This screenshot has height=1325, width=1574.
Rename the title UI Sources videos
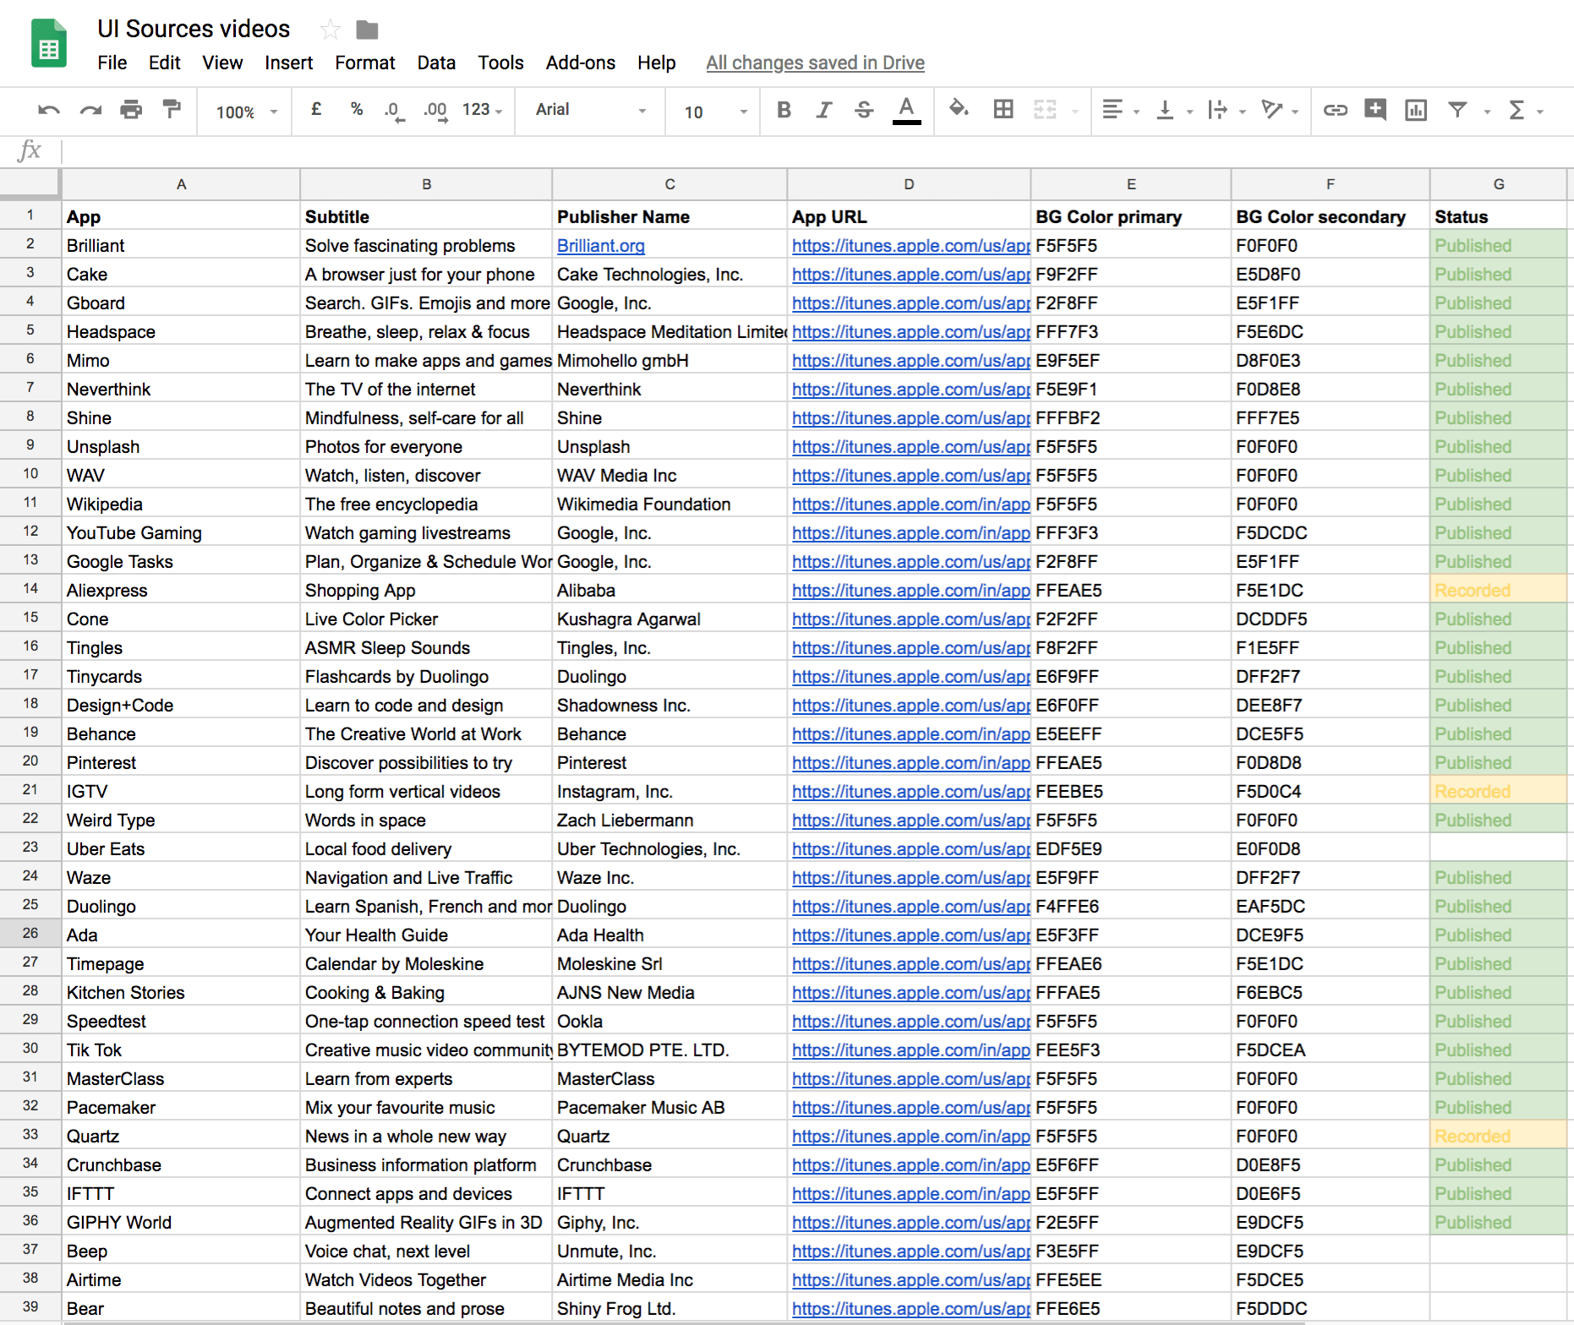(194, 29)
